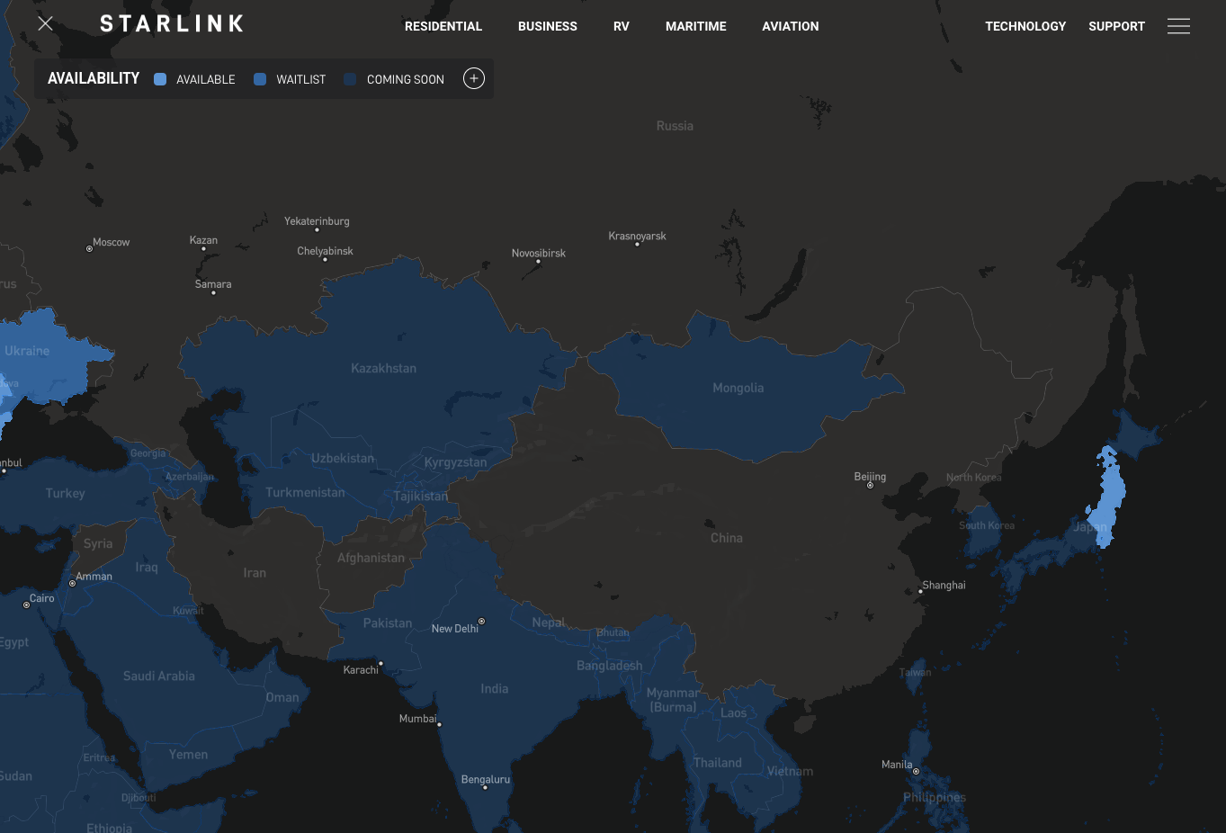Click the New Delhi city marker
This screenshot has height=833, width=1226.
click(481, 621)
